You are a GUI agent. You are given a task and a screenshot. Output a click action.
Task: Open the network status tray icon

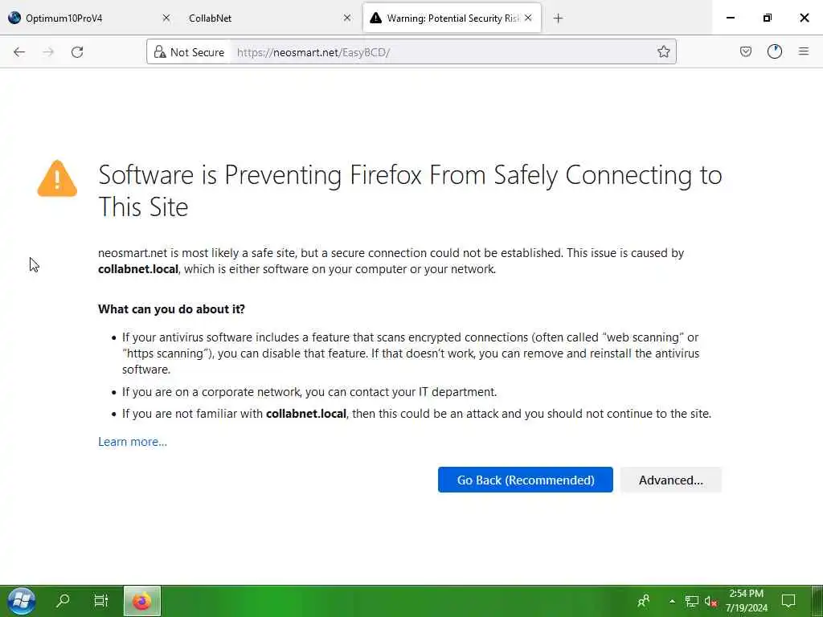691,601
